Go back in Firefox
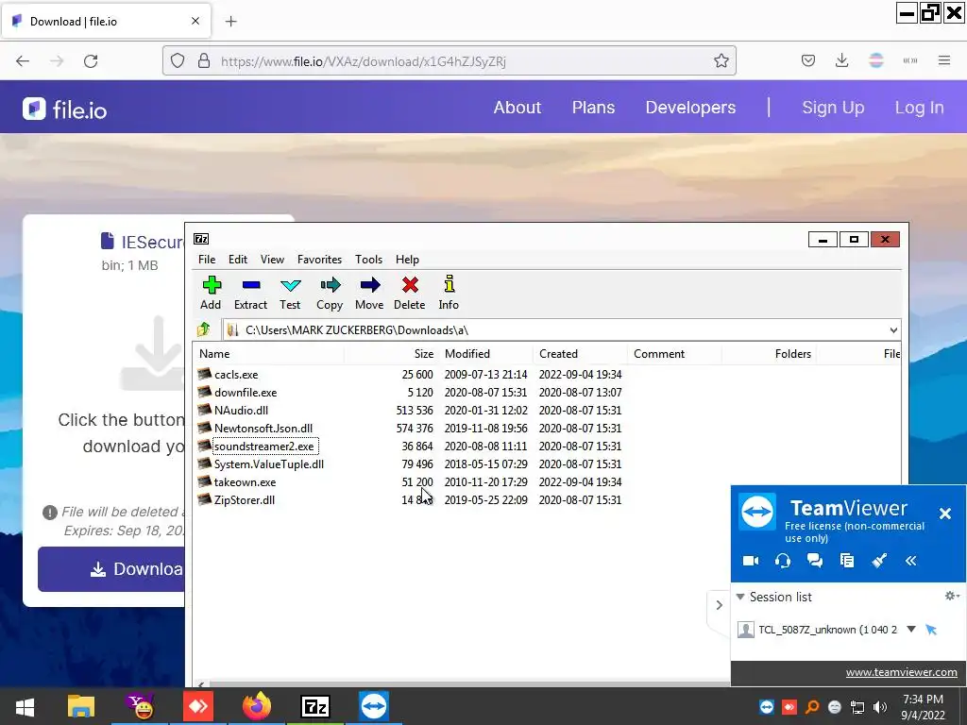 coord(23,61)
